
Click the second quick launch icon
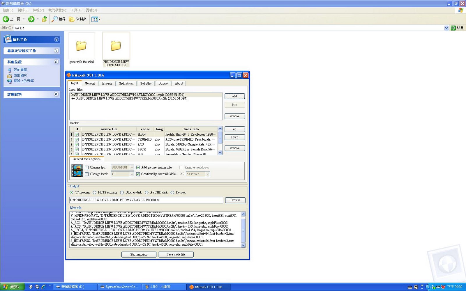click(x=37, y=287)
